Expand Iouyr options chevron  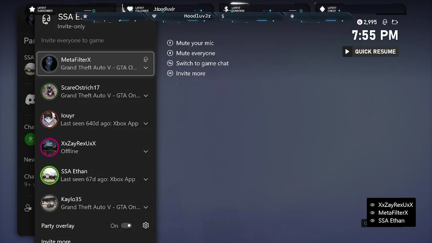click(x=146, y=124)
